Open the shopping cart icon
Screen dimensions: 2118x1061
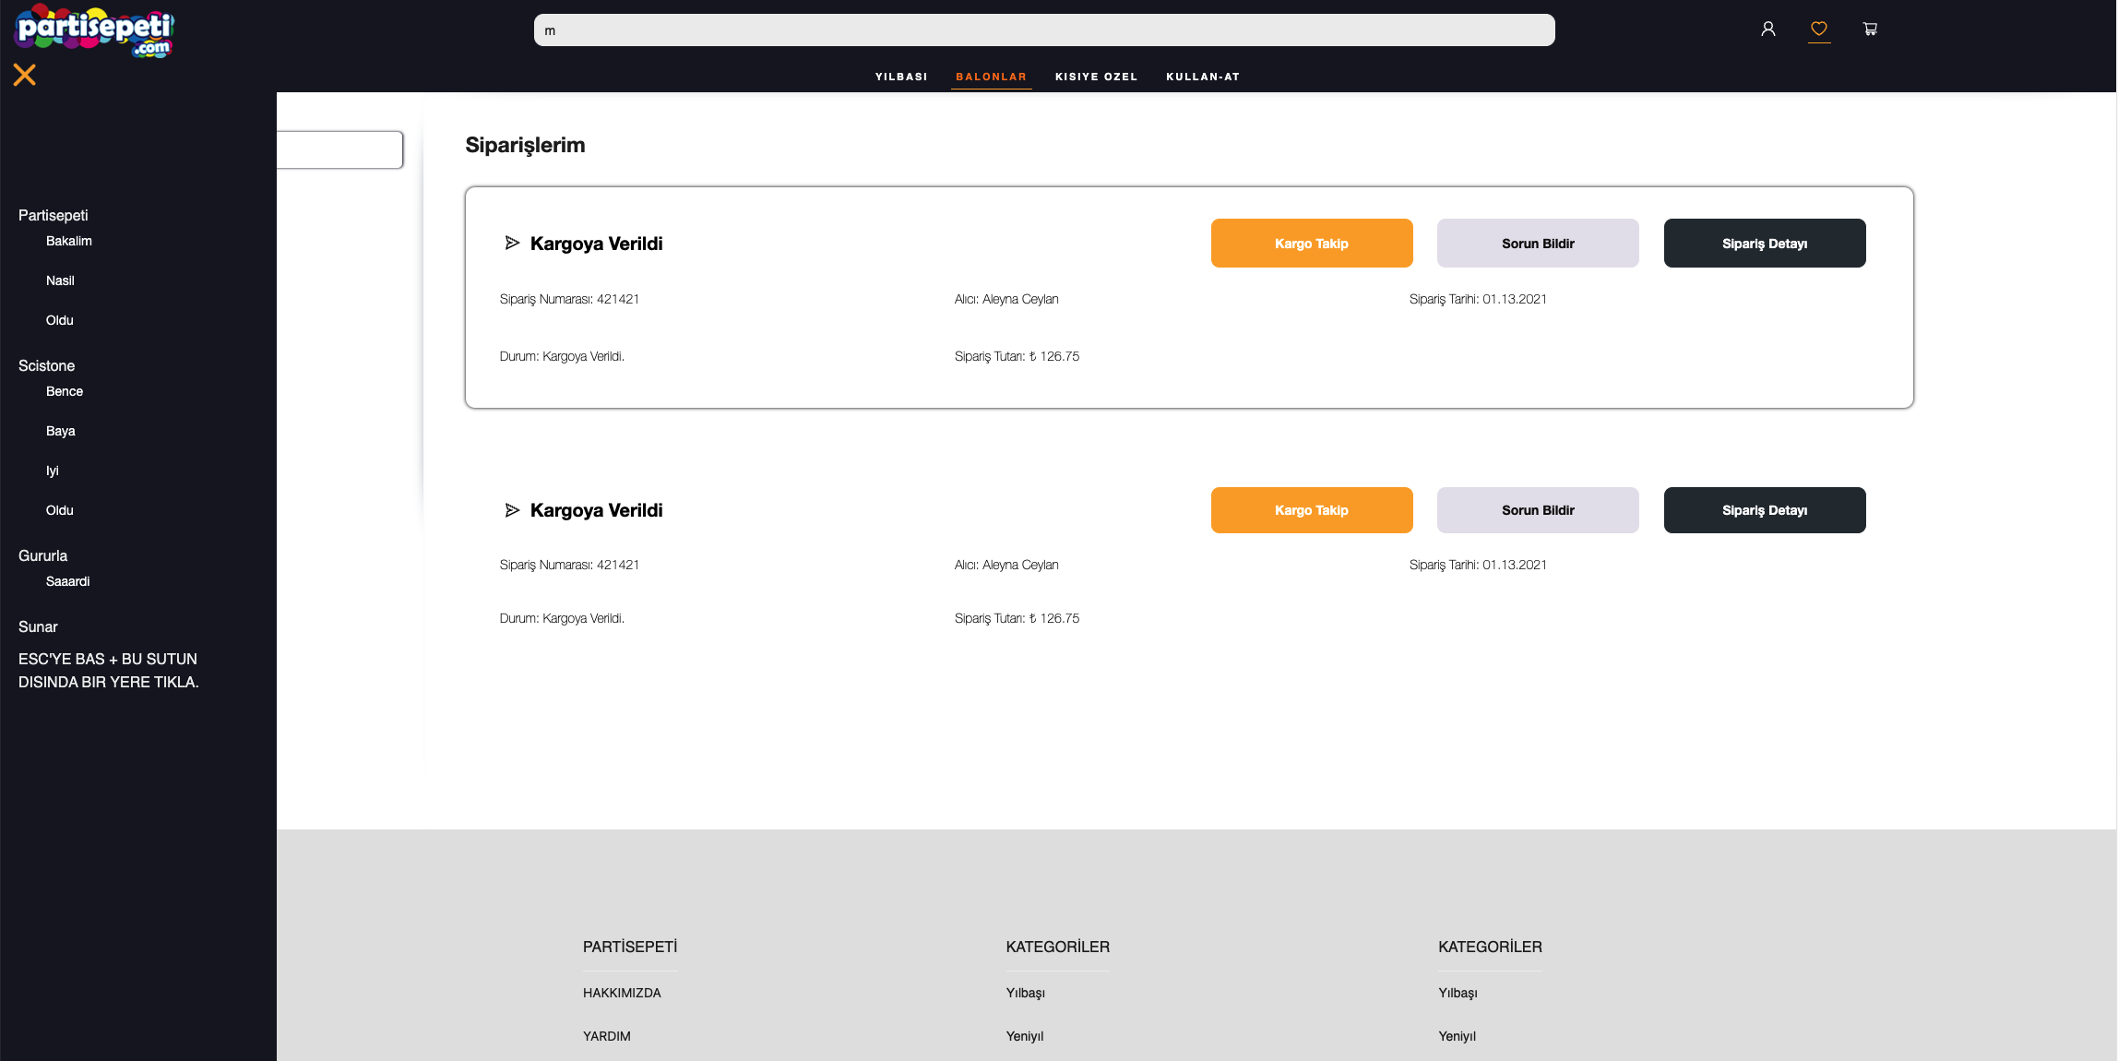point(1870,29)
